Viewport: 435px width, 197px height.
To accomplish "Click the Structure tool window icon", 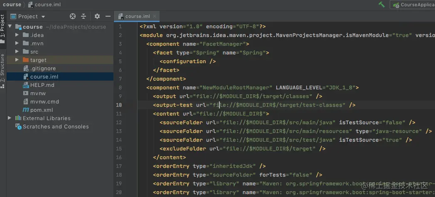I will (2, 86).
